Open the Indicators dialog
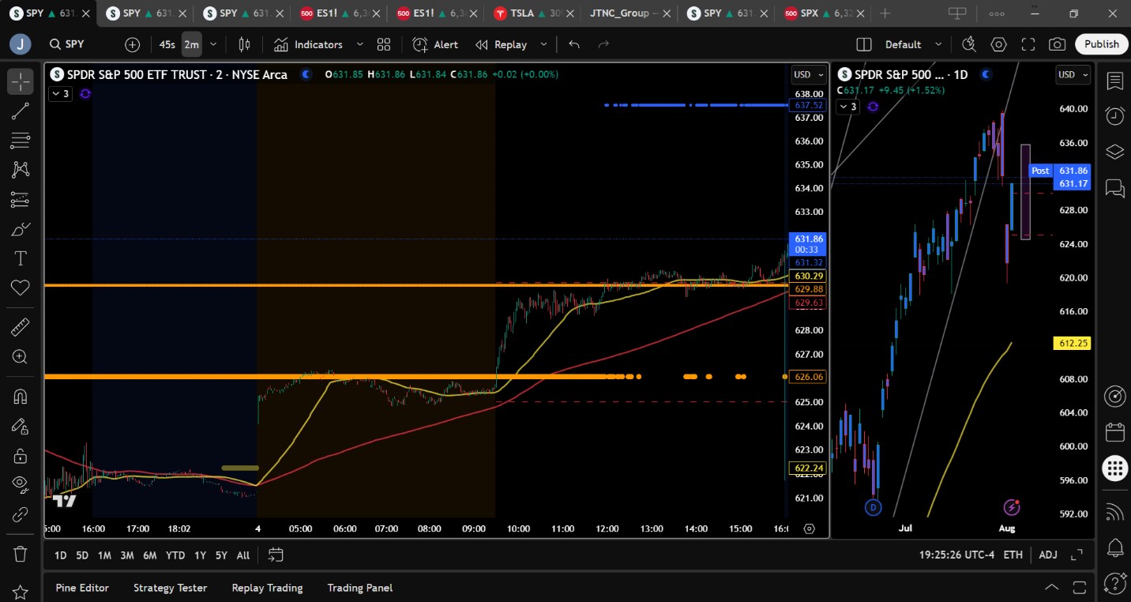Screen dimensions: 1131x602 pos(309,45)
